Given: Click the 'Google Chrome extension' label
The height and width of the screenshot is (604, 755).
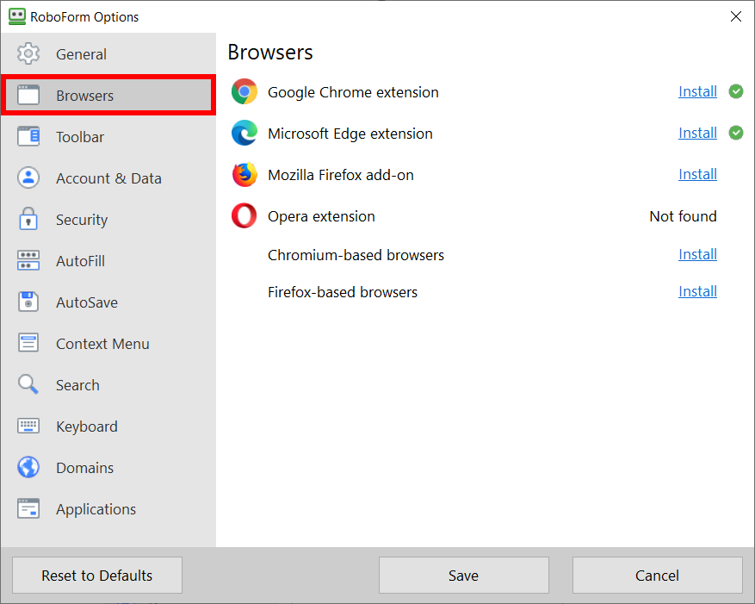Looking at the screenshot, I should 353,92.
